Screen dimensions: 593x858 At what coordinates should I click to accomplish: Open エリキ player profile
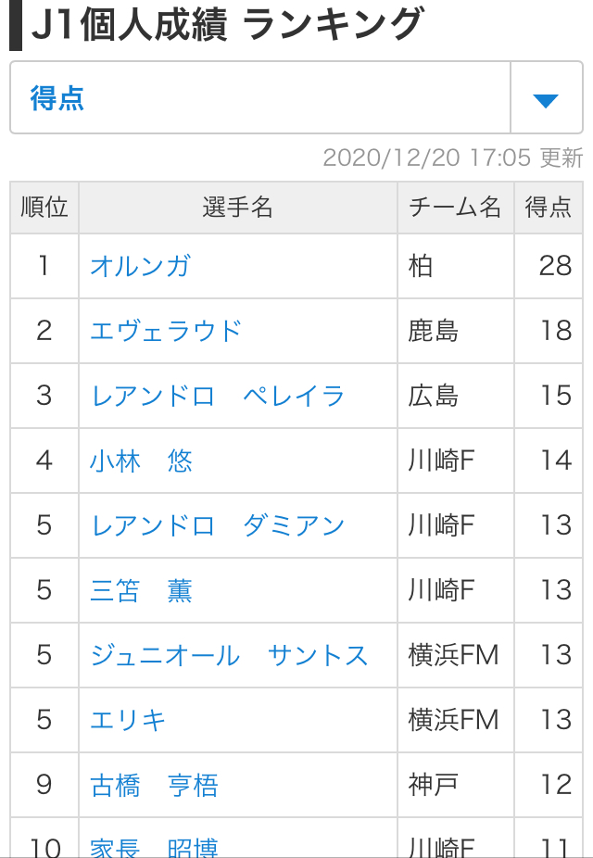pos(128,720)
